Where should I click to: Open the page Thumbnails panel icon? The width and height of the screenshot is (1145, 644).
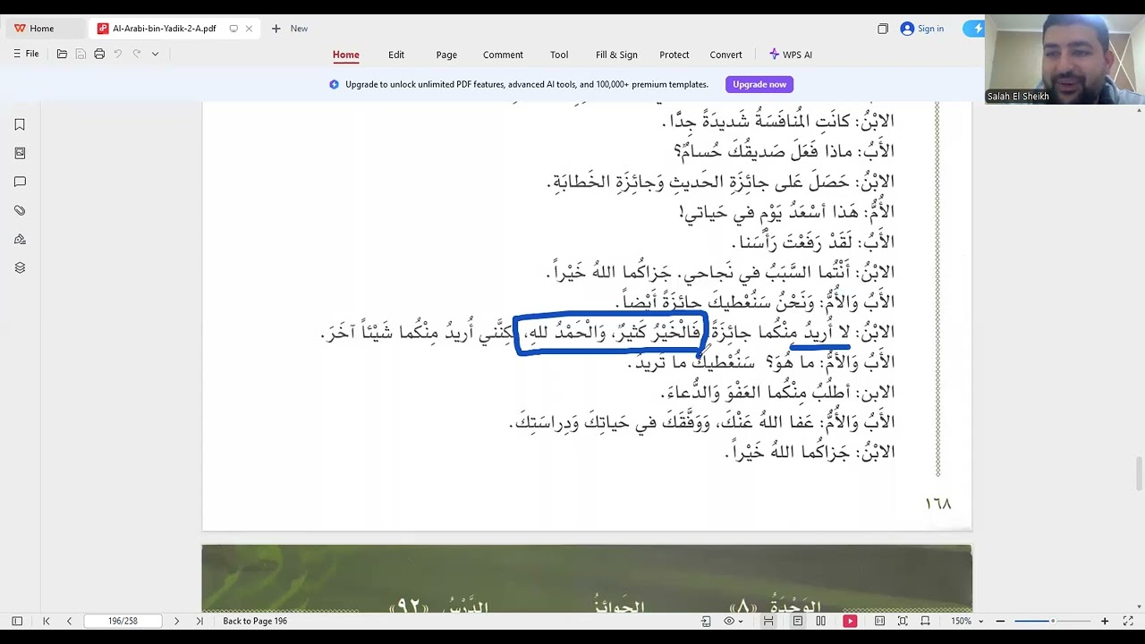click(20, 153)
